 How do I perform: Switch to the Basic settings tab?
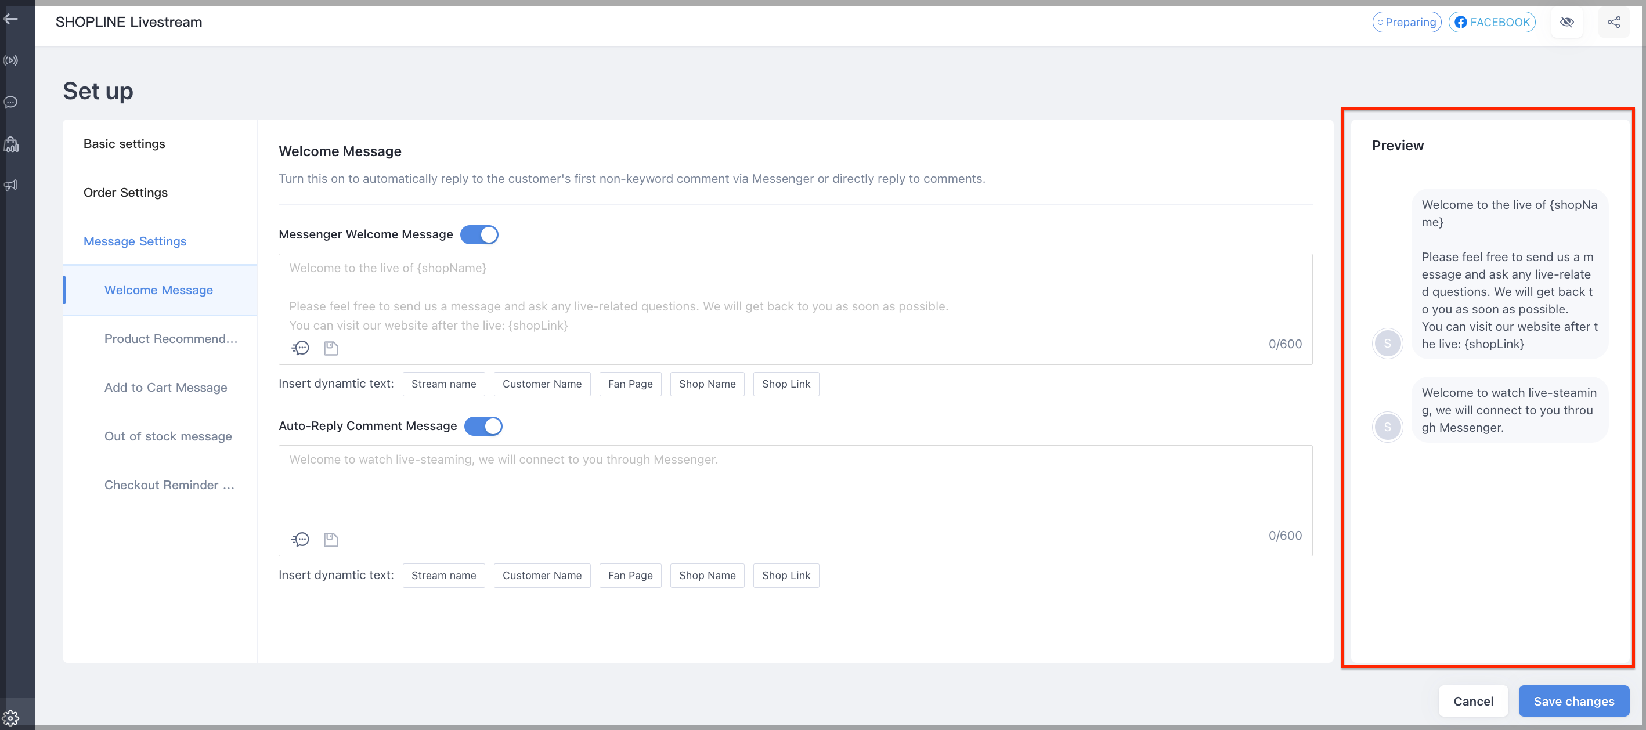[x=124, y=144]
